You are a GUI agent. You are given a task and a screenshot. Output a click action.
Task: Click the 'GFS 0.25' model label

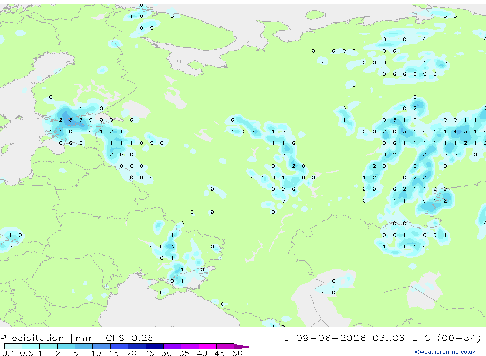click(130, 338)
